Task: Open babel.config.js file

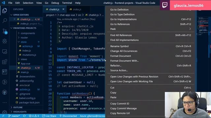Action: pyautogui.click(x=27, y=98)
